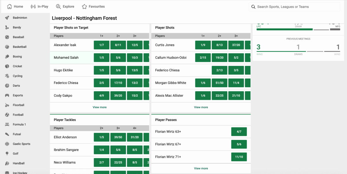The width and height of the screenshot is (347, 174).
Task: Expand the Player Shots list via View more
Action: click(x=201, y=107)
